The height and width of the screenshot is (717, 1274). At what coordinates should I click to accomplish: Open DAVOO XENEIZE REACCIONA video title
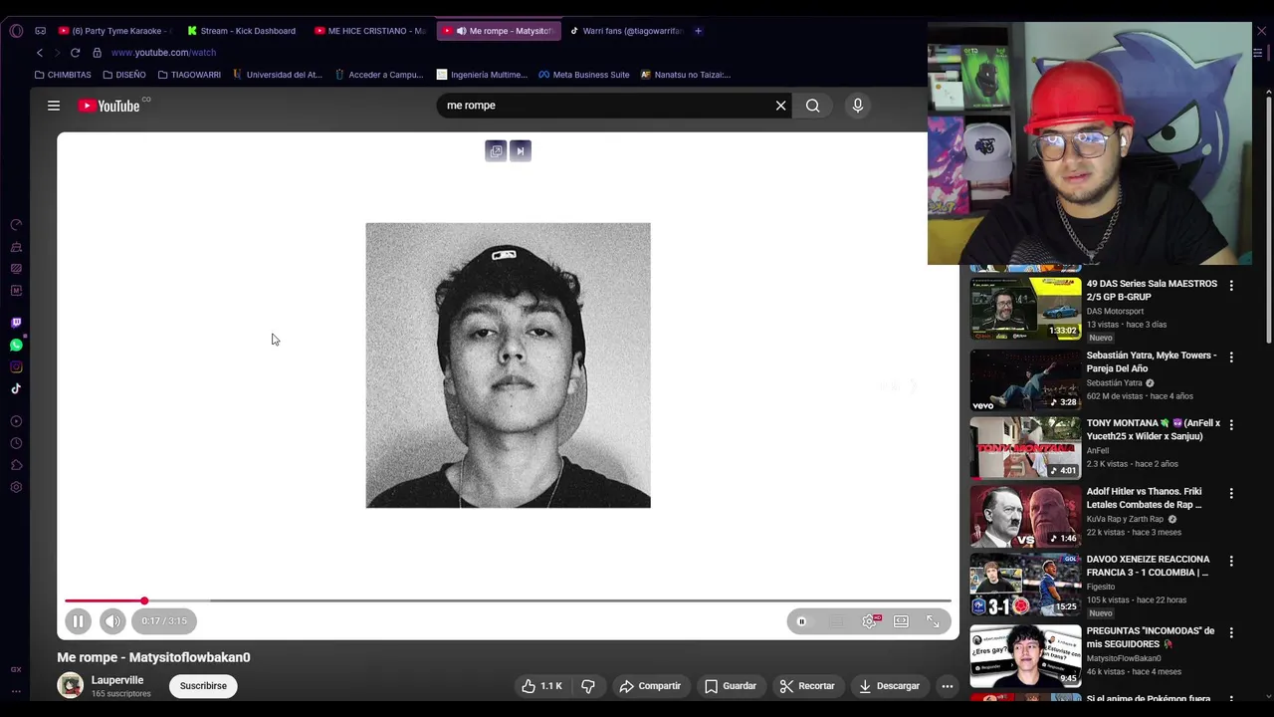(1149, 566)
